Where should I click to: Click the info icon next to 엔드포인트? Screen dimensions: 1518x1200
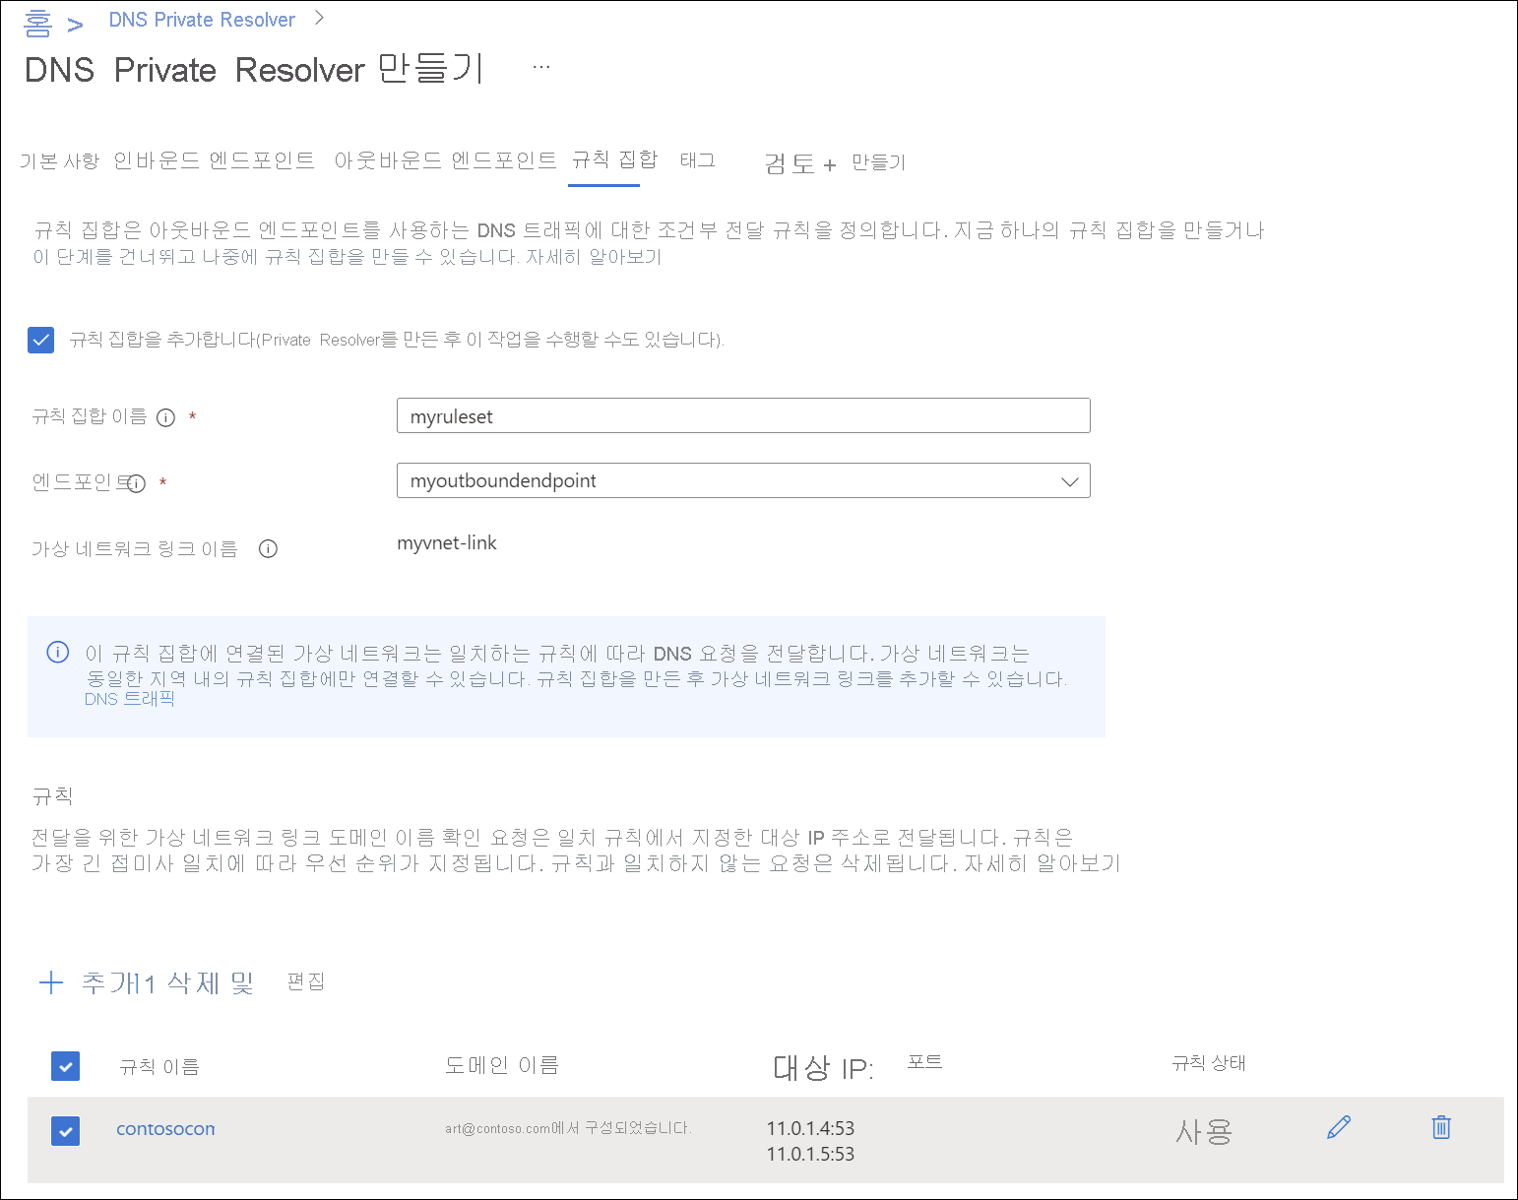point(137,483)
